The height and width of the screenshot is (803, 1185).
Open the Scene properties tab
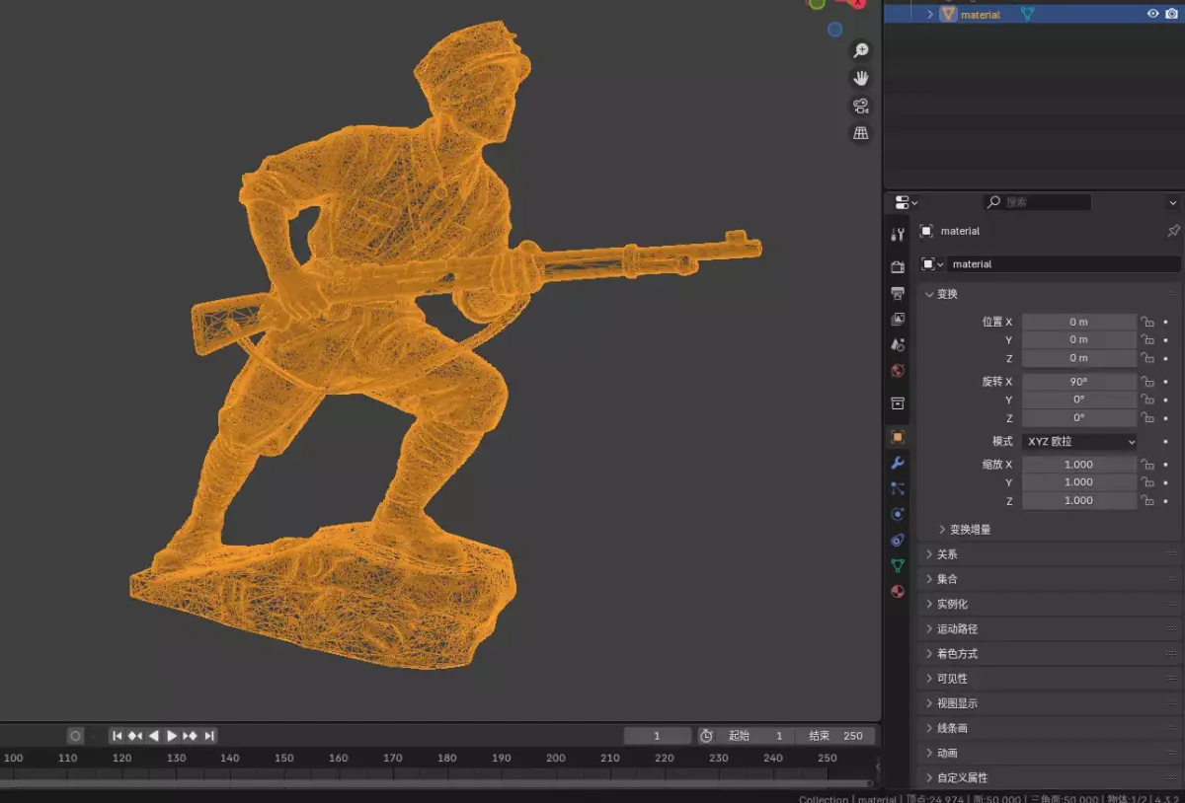[898, 345]
